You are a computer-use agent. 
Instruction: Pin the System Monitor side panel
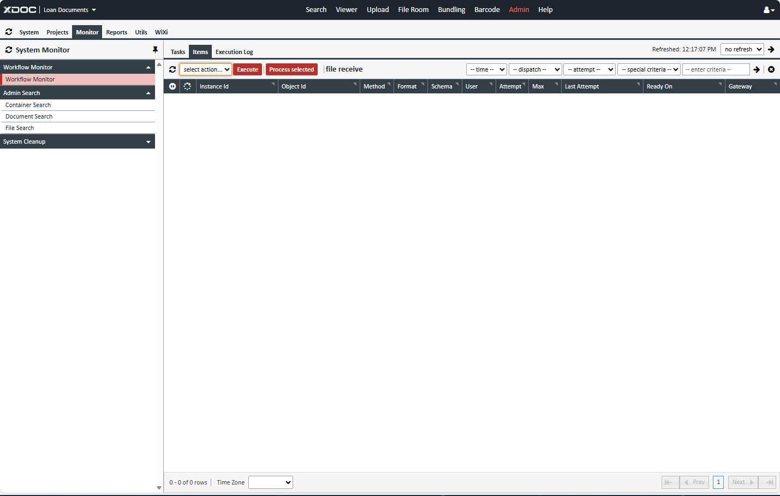coord(155,50)
